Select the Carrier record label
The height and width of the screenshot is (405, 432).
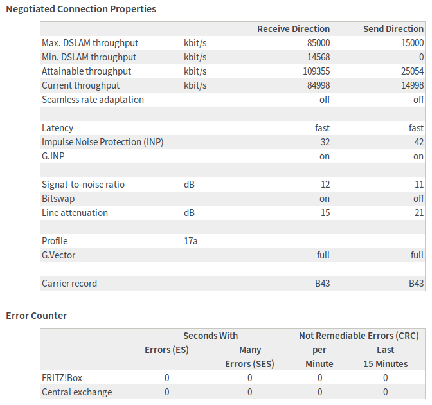69,283
